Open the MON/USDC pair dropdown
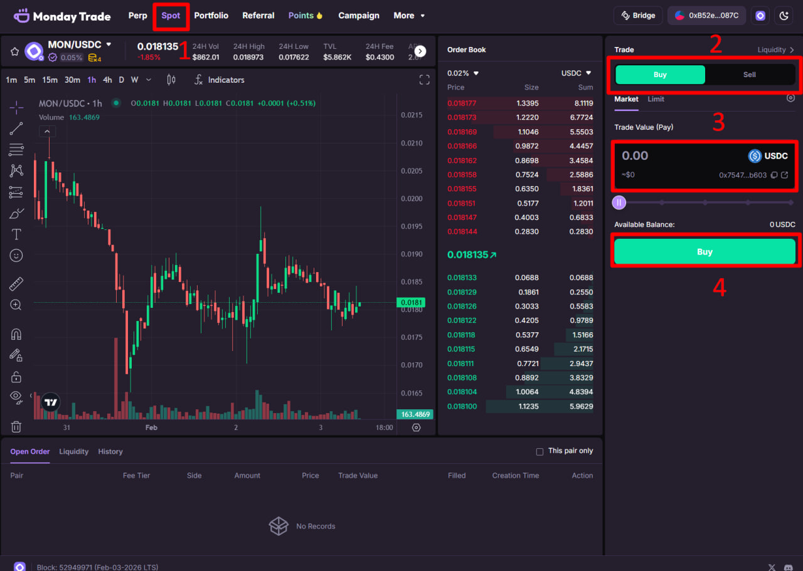The height and width of the screenshot is (571, 803). tap(109, 45)
